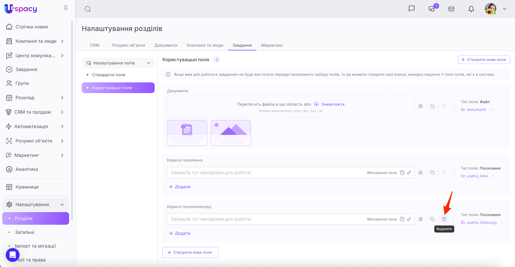Image resolution: width=515 pixels, height=267 pixels.
Task: Pin the sidebar with the pin icon
Action: [x=66, y=8]
